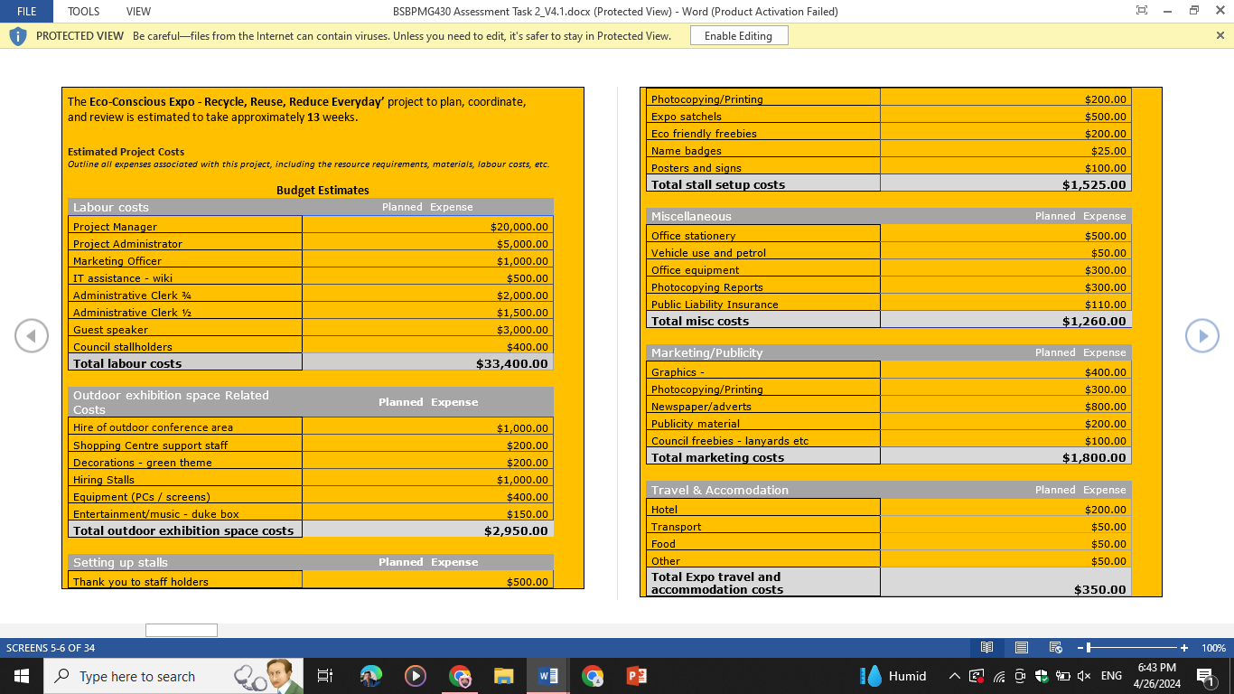Select the Read Mode icon in status bar
Viewport: 1234px width, 694px height.
pos(986,647)
